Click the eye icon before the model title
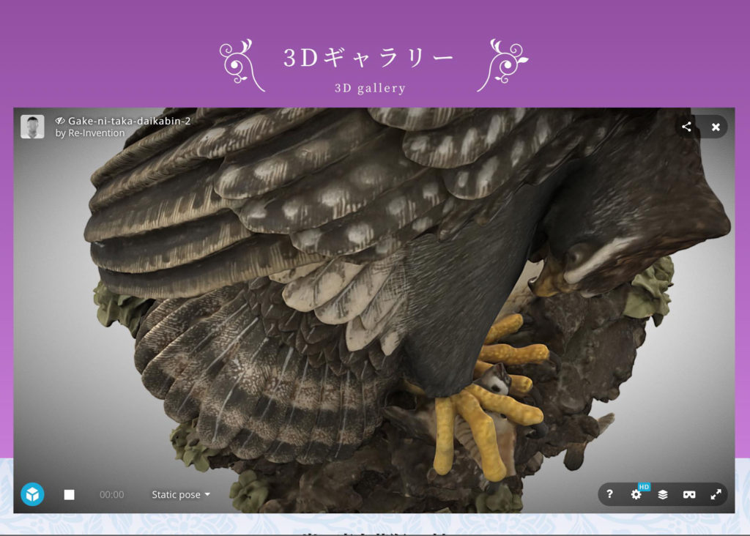750x536 pixels. point(60,121)
